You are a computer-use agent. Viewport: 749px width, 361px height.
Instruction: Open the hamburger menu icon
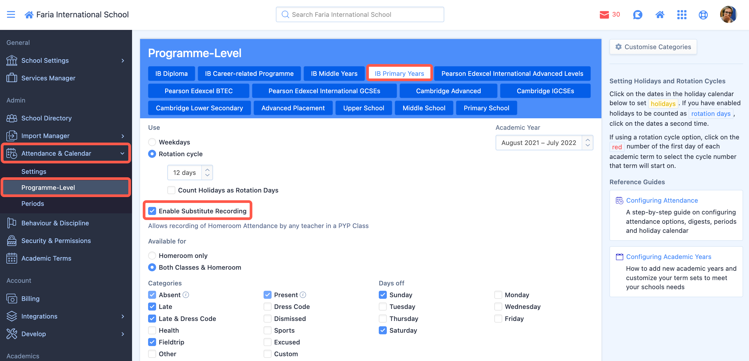pyautogui.click(x=11, y=14)
